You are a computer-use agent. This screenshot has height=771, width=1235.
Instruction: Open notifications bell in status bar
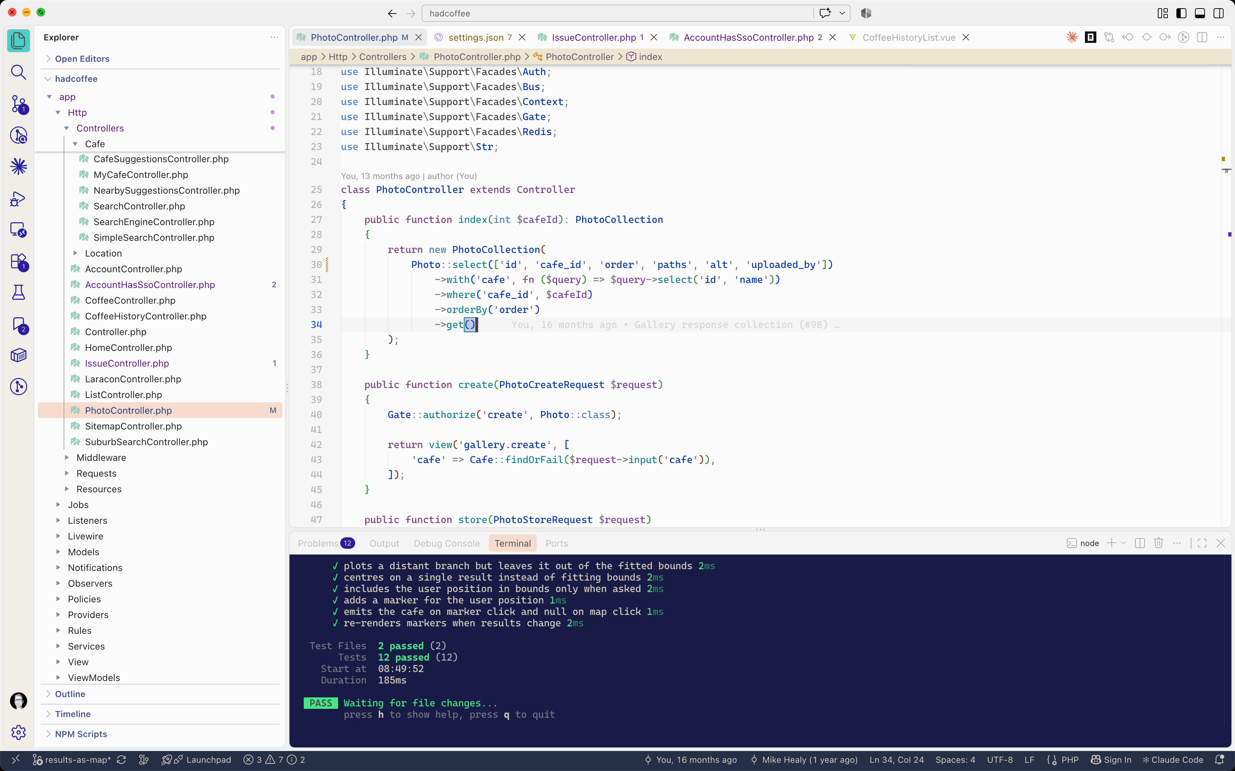pyautogui.click(x=1220, y=760)
